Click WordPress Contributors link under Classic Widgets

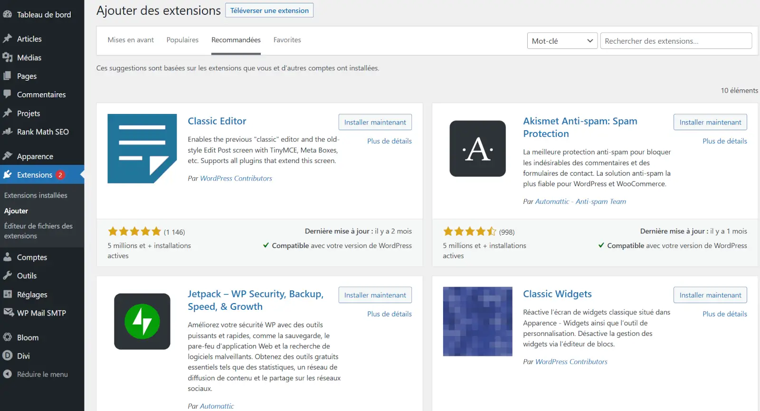pos(571,362)
